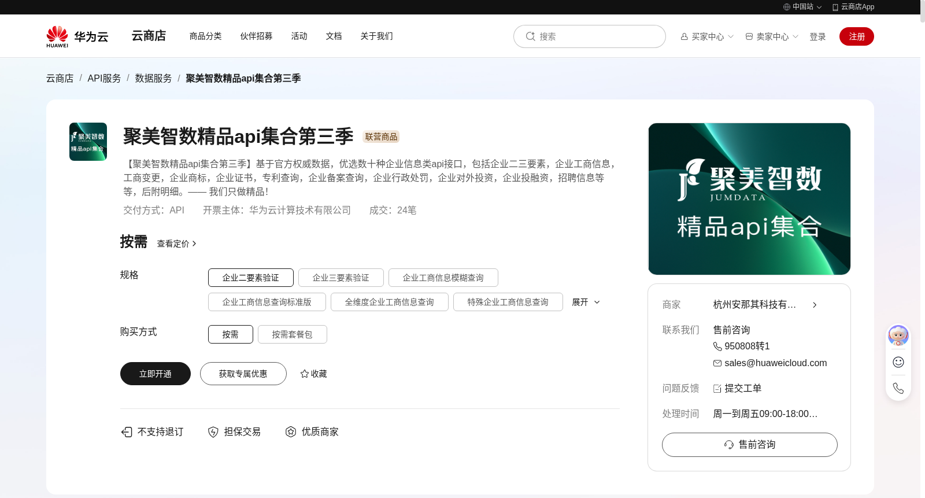Focus the 搜索 input field
Image resolution: width=925 pixels, height=498 pixels.
(590, 36)
